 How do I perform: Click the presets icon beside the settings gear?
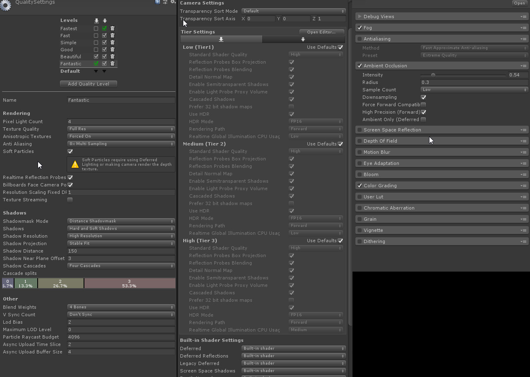tap(165, 2)
